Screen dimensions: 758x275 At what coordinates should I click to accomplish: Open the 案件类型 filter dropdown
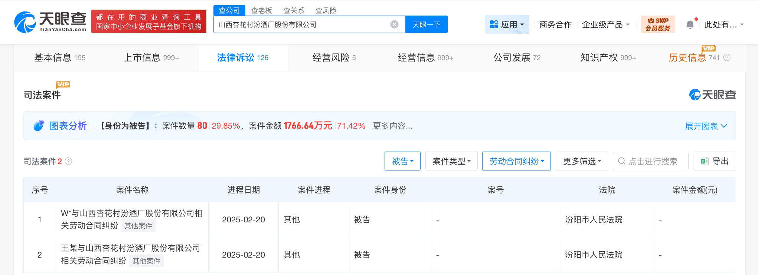click(x=451, y=161)
